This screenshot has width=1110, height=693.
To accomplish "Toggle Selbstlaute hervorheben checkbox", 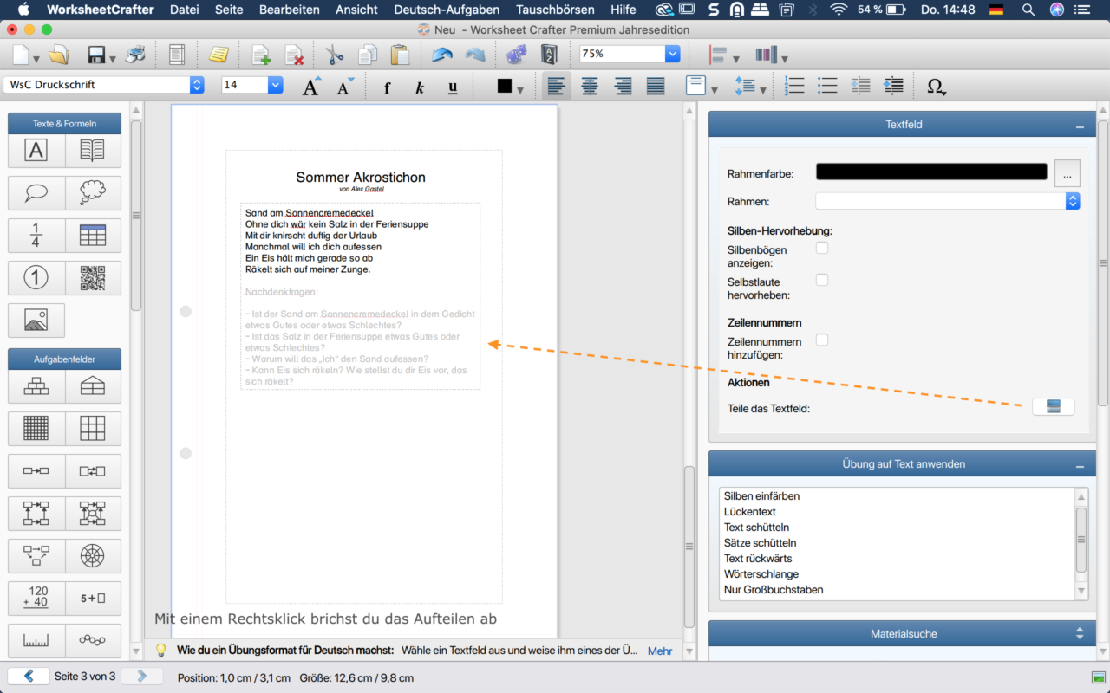I will click(822, 280).
